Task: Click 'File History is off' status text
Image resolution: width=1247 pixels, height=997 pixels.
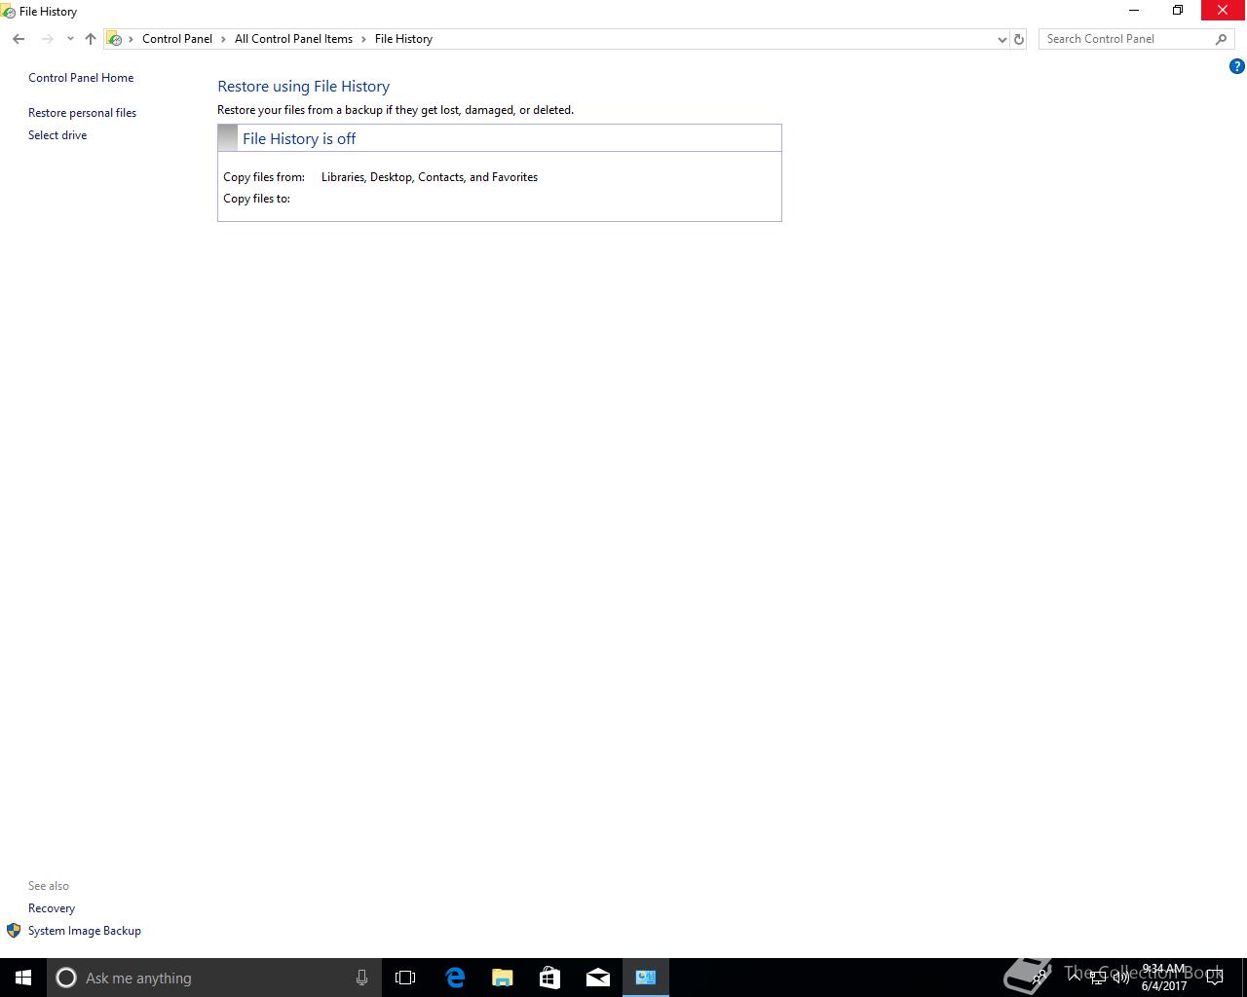Action: coord(299,139)
